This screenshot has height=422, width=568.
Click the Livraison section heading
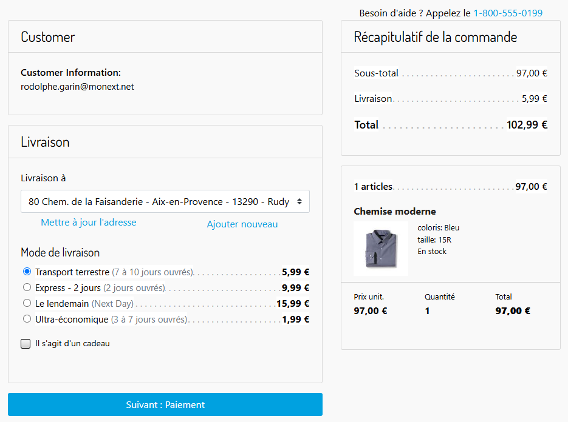pyautogui.click(x=45, y=142)
